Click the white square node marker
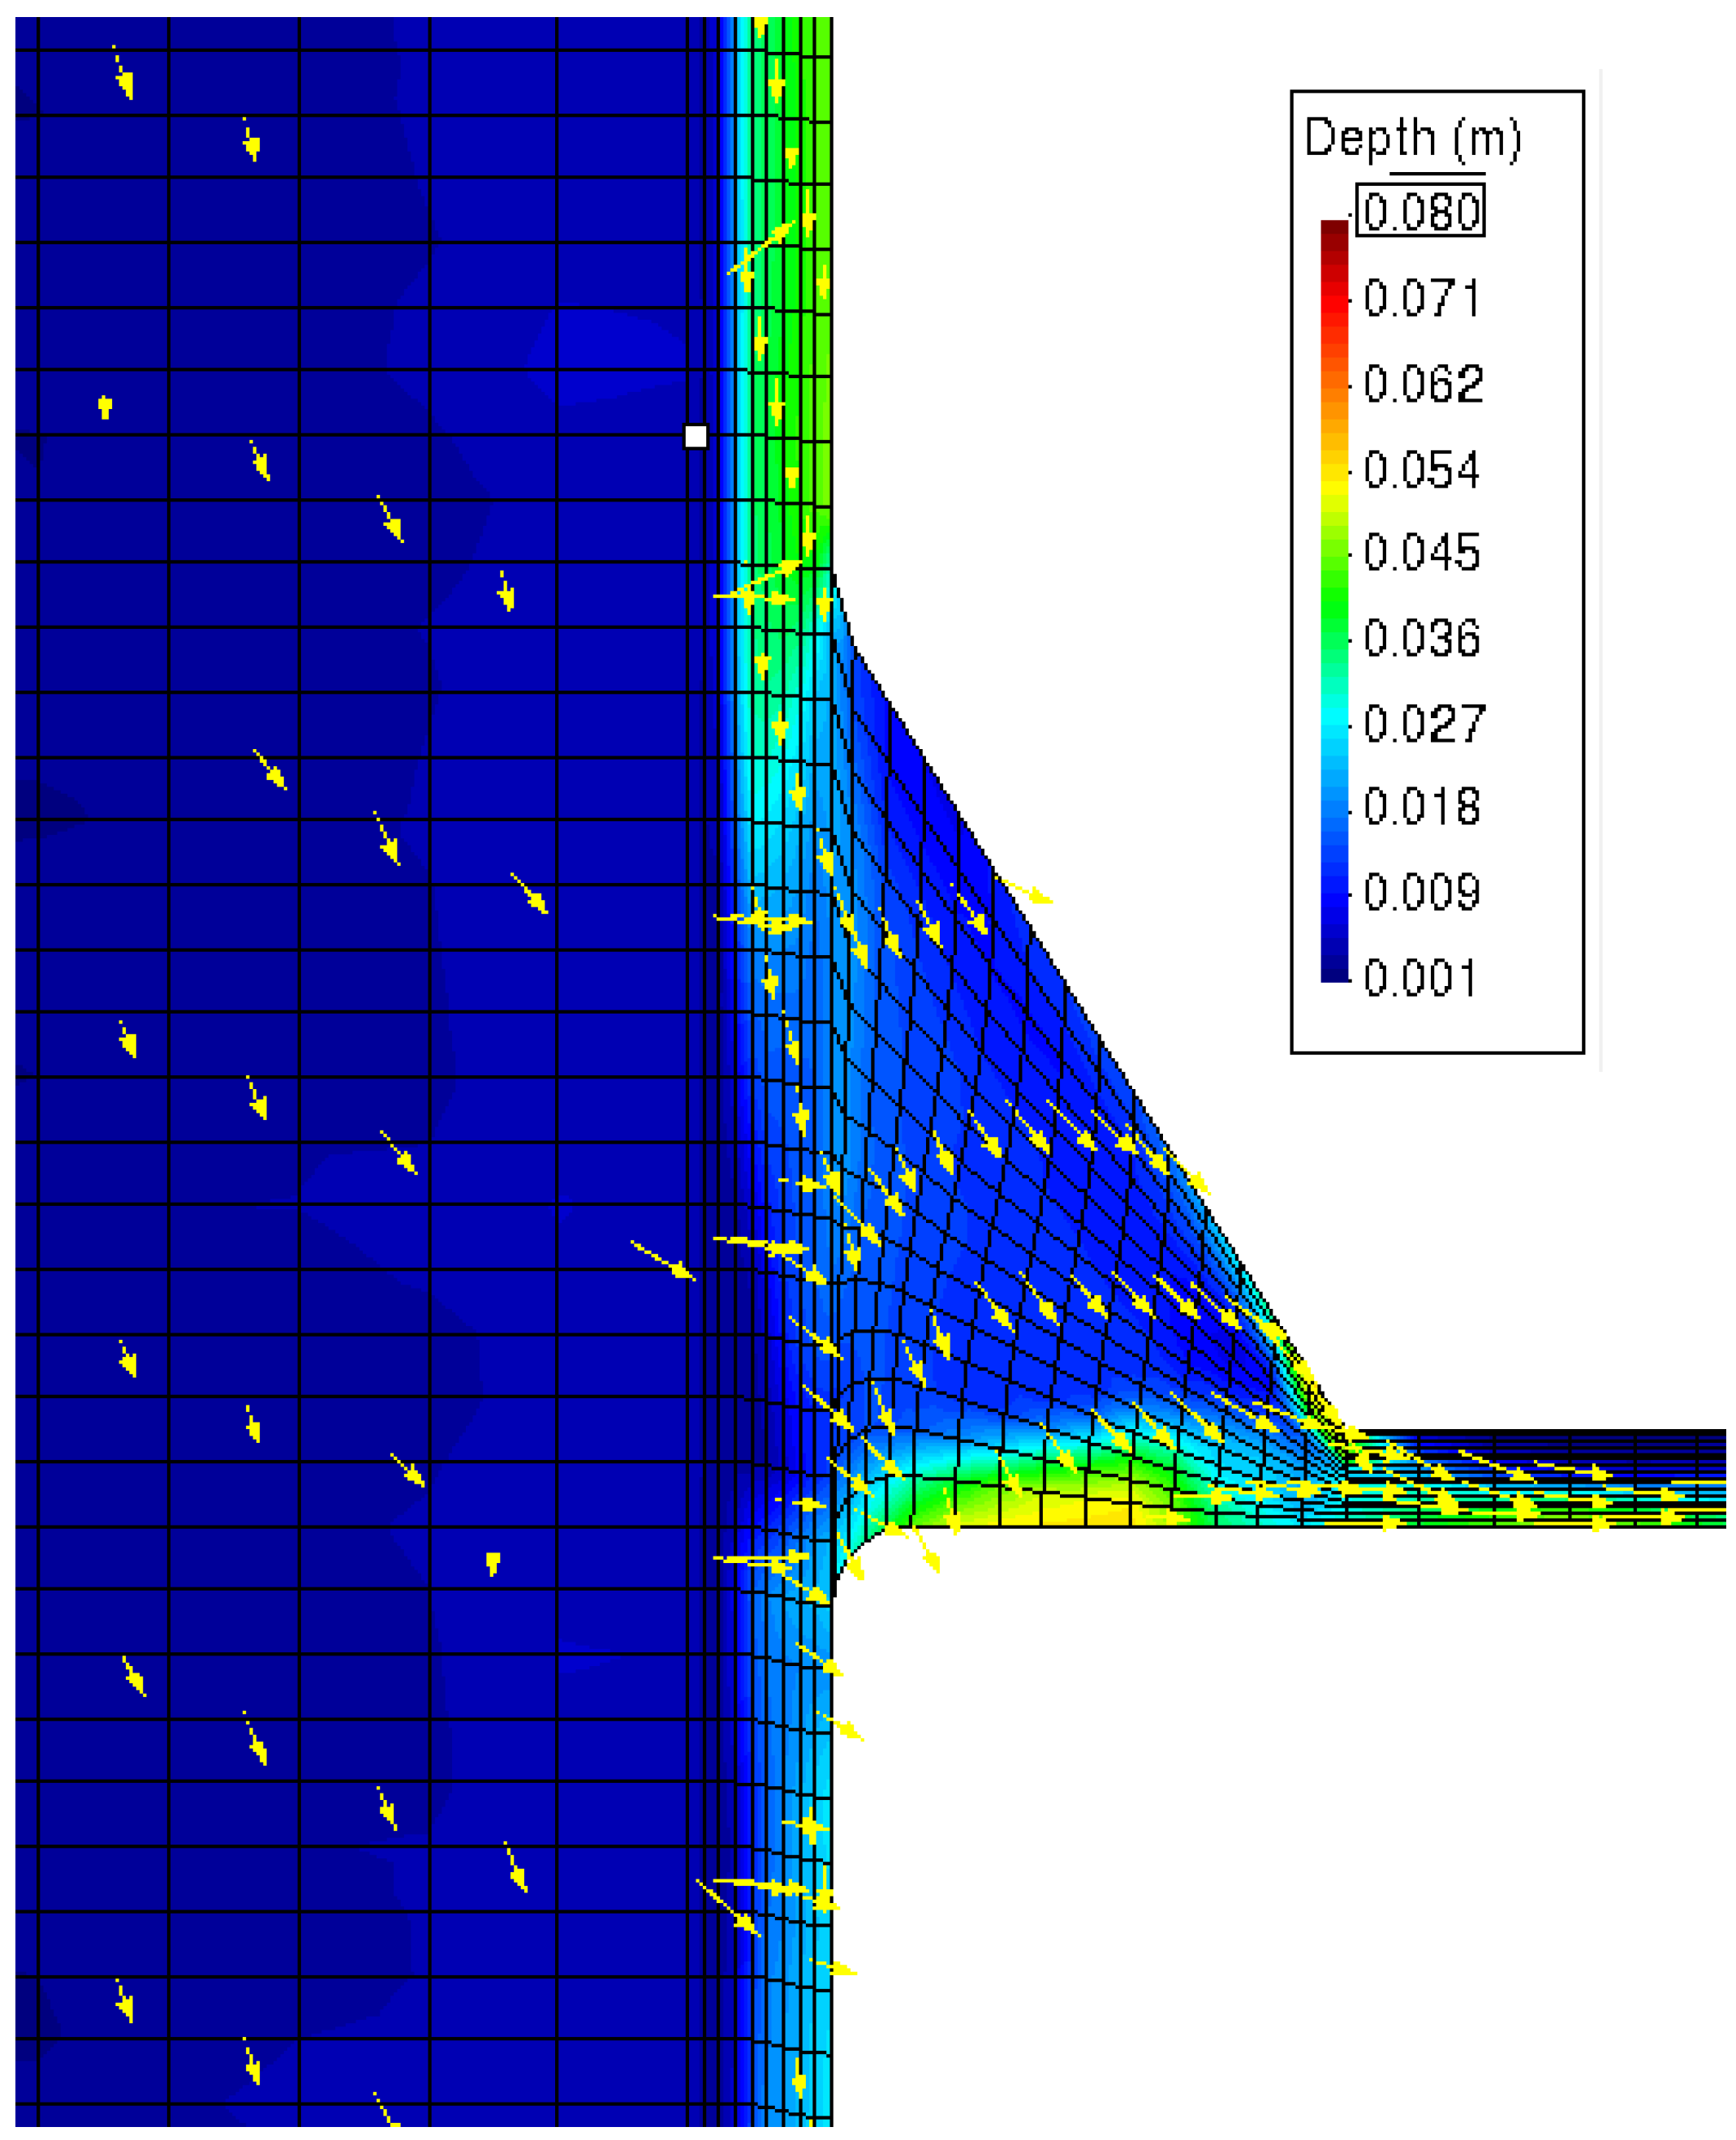The height and width of the screenshot is (2140, 1736). tap(695, 436)
